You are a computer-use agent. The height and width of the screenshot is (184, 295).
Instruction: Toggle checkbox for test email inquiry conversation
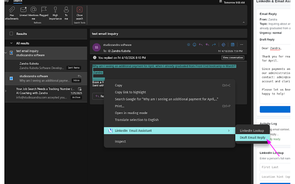coord(11,53)
